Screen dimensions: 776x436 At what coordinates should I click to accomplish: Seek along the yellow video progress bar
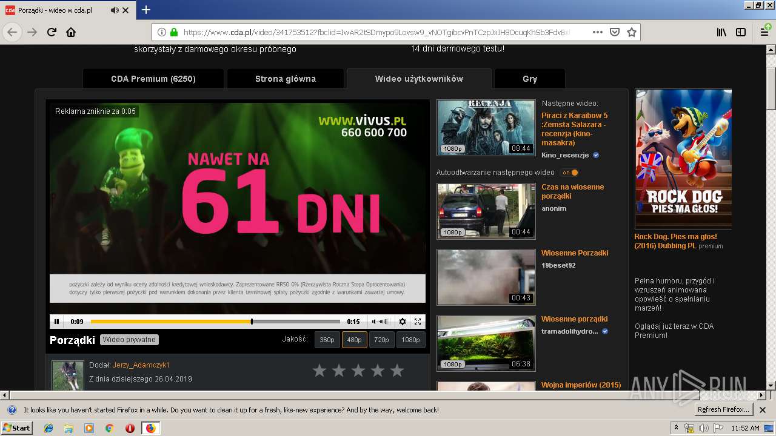coord(215,322)
